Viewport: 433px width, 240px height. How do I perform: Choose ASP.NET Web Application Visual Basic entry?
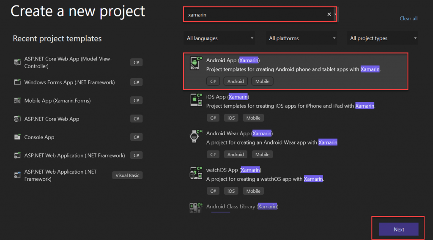[78, 175]
